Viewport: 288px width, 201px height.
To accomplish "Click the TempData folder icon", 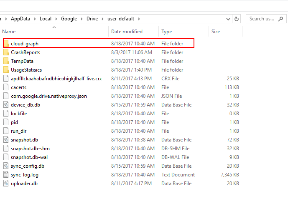I will (6, 61).
